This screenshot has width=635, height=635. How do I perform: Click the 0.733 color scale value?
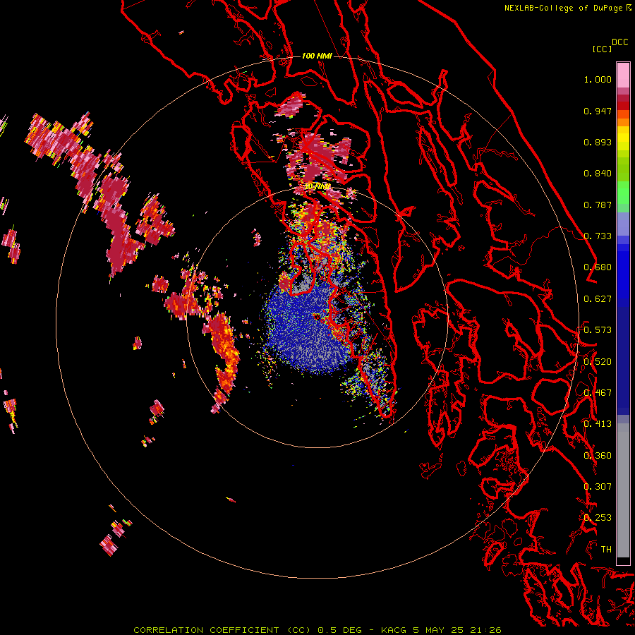[x=598, y=236]
